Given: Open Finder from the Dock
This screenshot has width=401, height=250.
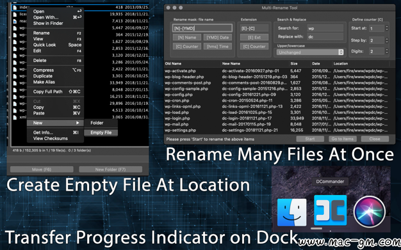Looking at the screenshot, I should click(x=292, y=212).
